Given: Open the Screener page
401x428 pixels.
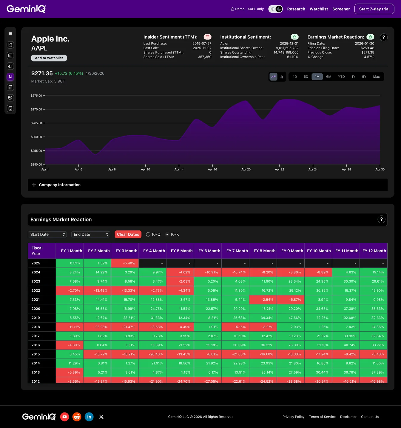Looking at the screenshot, I should 341,9.
